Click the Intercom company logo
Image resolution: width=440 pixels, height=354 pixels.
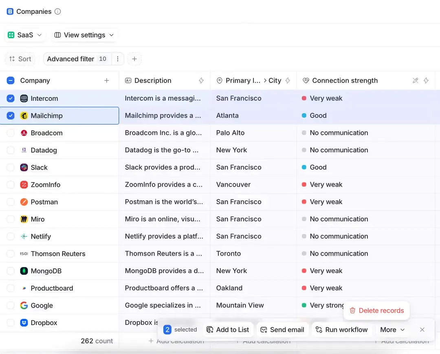(24, 98)
